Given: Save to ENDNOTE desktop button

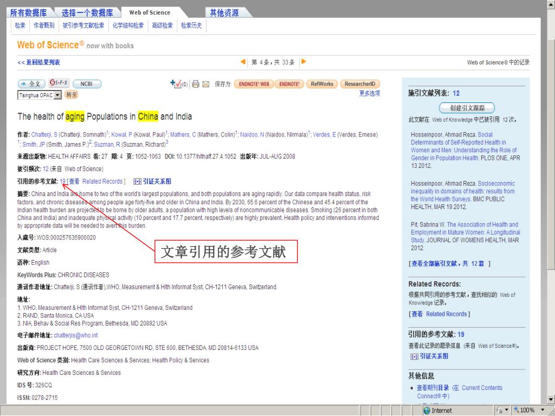Looking at the screenshot, I should coord(289,84).
